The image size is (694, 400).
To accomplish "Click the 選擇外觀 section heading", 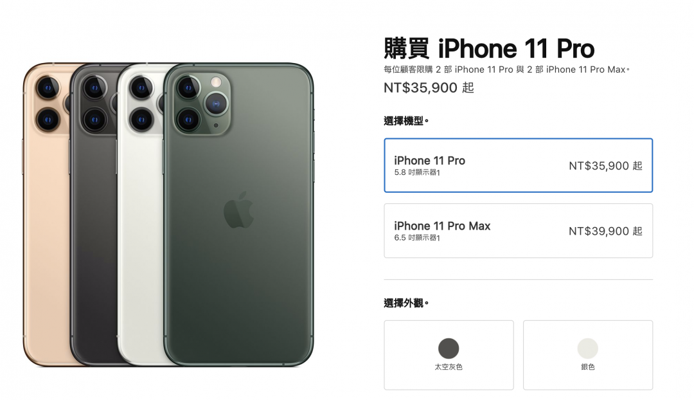I will [406, 303].
